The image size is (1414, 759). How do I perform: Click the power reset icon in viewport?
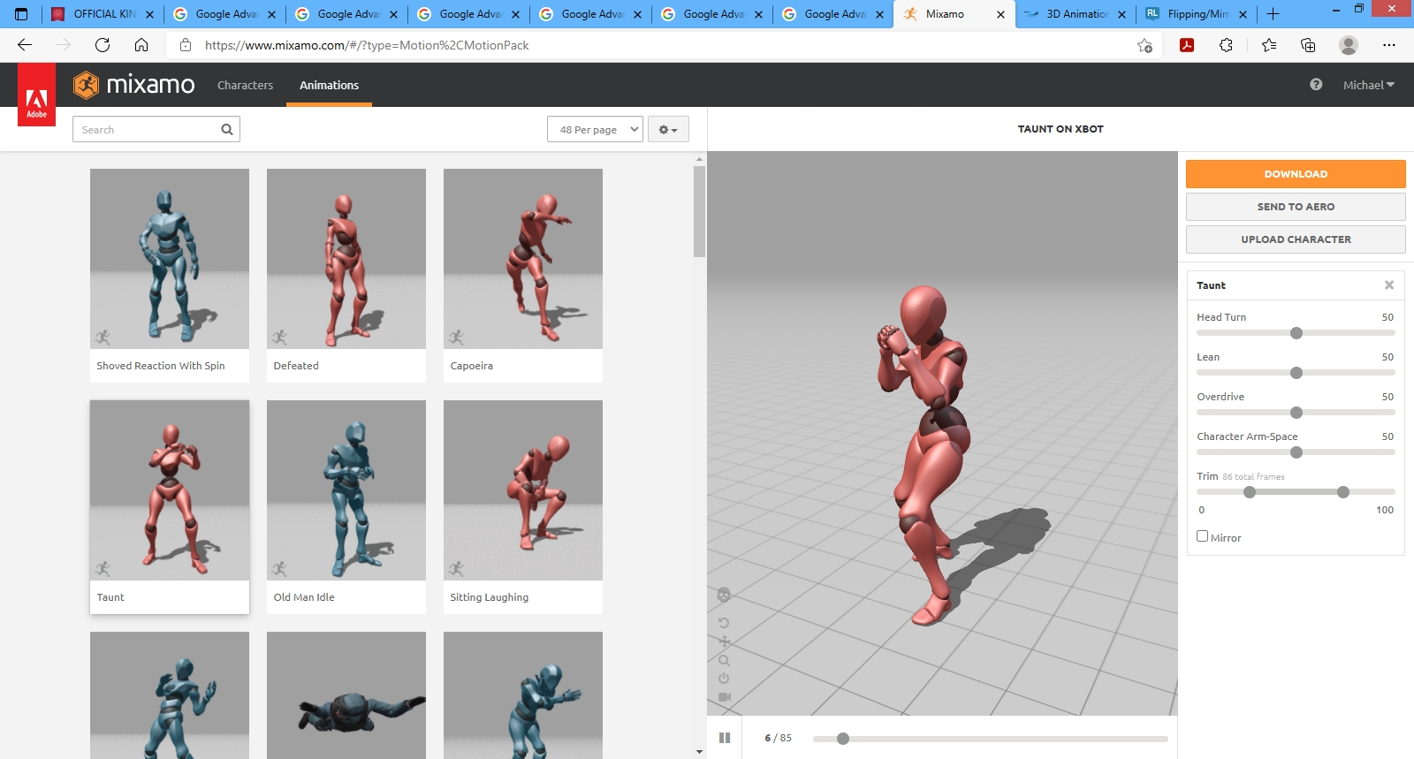point(724,679)
